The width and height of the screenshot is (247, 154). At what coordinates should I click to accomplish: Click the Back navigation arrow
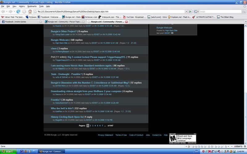pyautogui.click(x=4, y=12)
